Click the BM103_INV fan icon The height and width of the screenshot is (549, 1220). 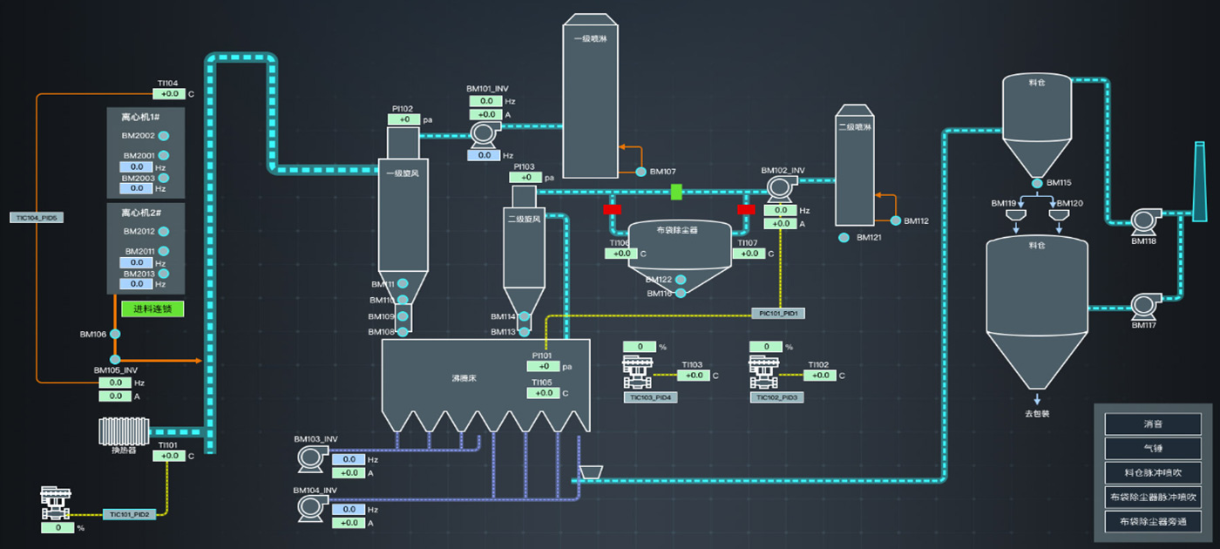(x=309, y=457)
